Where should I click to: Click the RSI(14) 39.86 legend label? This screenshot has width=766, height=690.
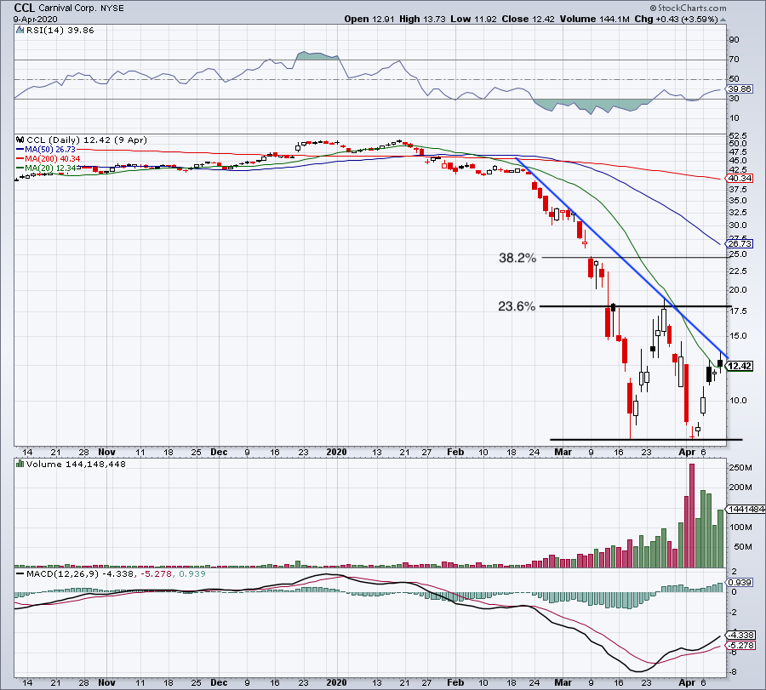coord(60,31)
